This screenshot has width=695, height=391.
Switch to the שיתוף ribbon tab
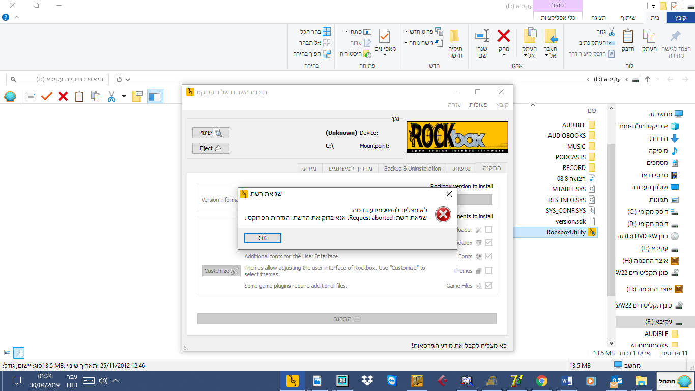tap(627, 18)
